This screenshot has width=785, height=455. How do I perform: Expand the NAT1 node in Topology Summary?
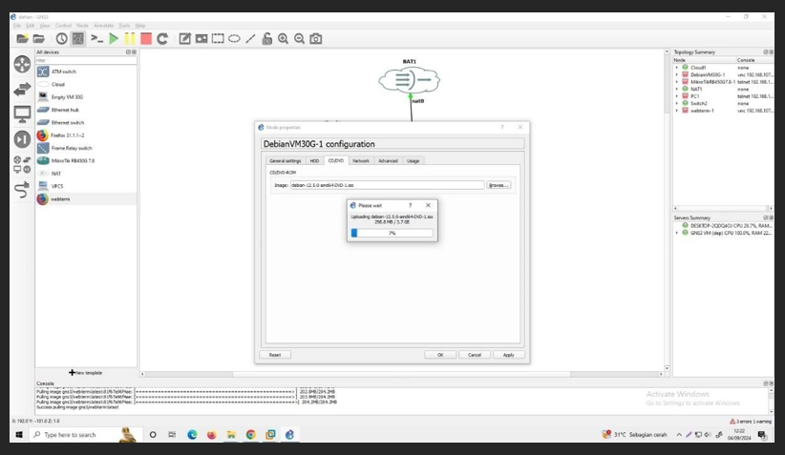point(677,89)
